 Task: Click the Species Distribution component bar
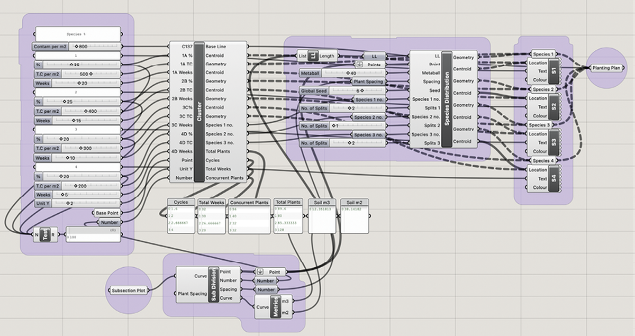[x=446, y=99]
